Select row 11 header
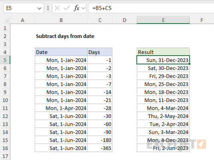The width and height of the screenshot is (214, 160). point(5,108)
